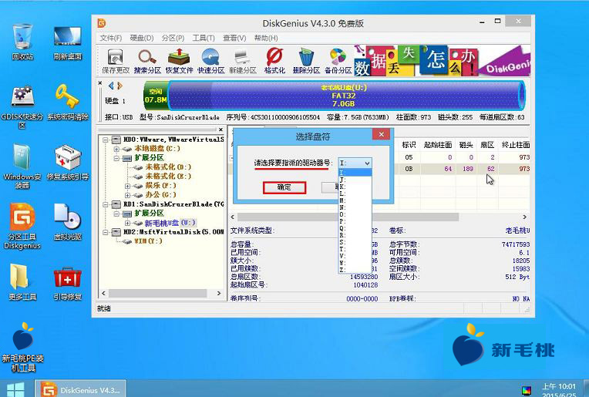Select the 修复系统引导 desktop icon

click(x=68, y=162)
